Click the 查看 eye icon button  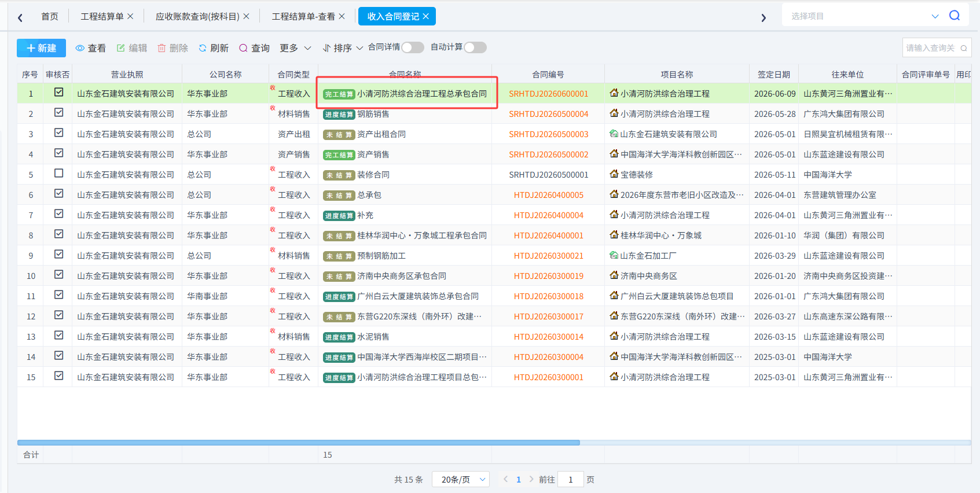click(x=91, y=48)
